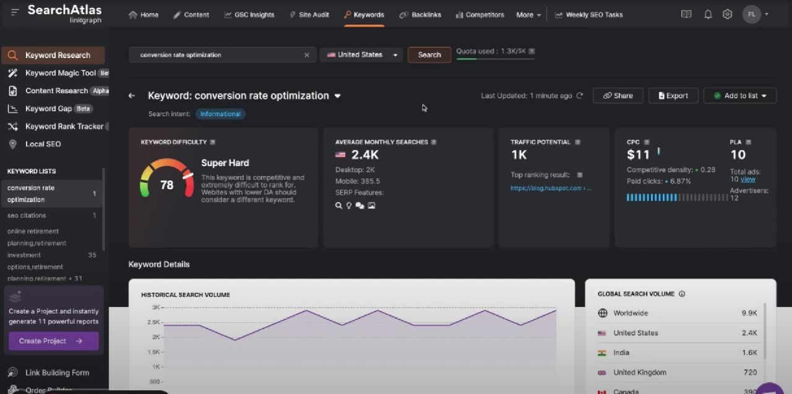Screen dimensions: 792x394
Task: Open the knowledge base book icon
Action: pyautogui.click(x=686, y=14)
